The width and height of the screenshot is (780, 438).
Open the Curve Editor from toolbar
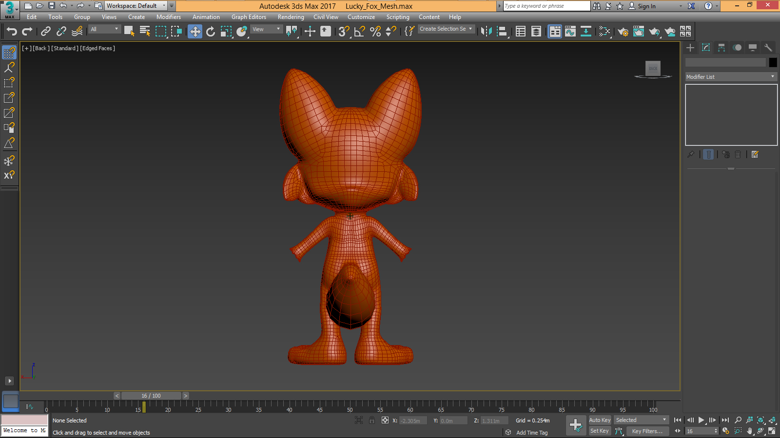point(570,32)
